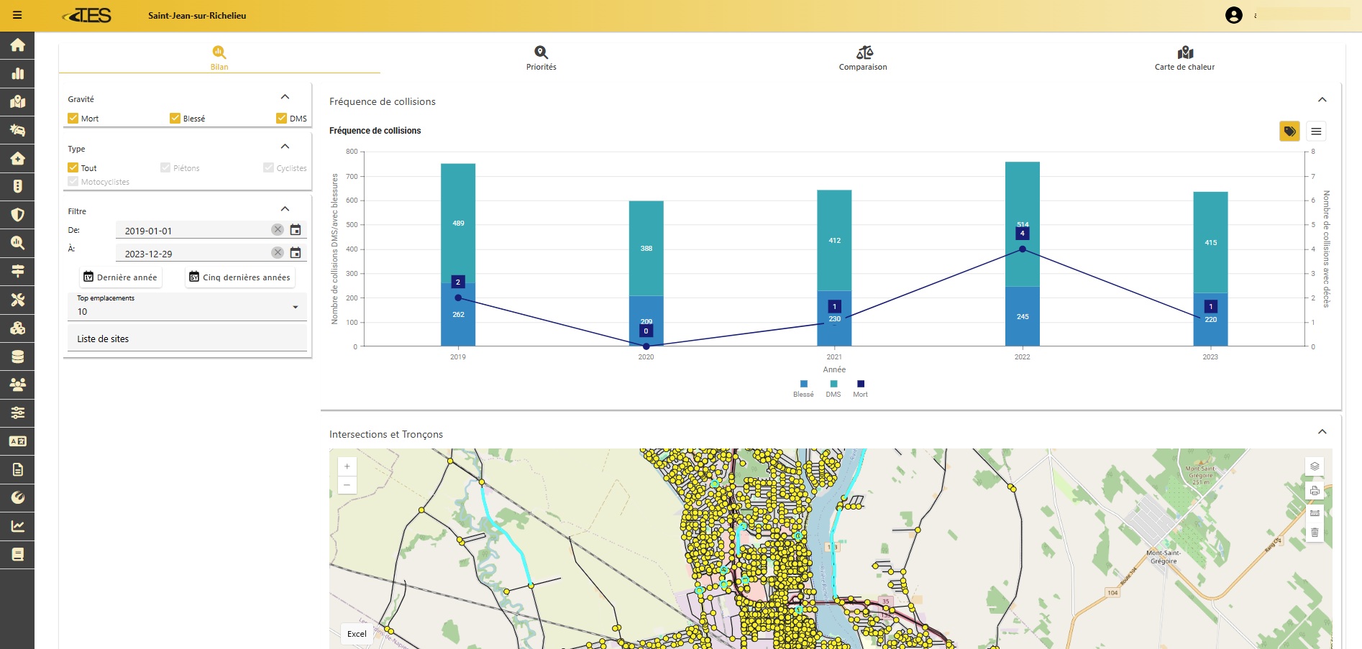The width and height of the screenshot is (1362, 649).
Task: Toggle the DMS legend color swatch
Action: (833, 384)
